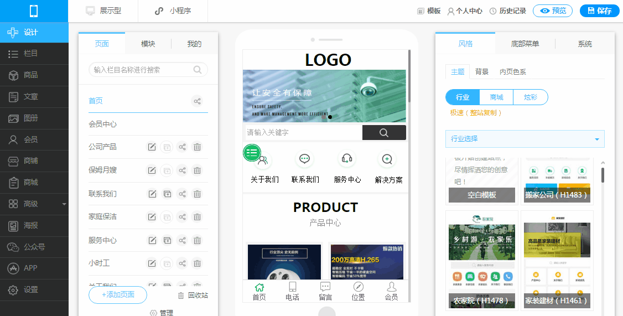The width and height of the screenshot is (623, 316).
Task: Select the 模块 tab
Action: 148,44
